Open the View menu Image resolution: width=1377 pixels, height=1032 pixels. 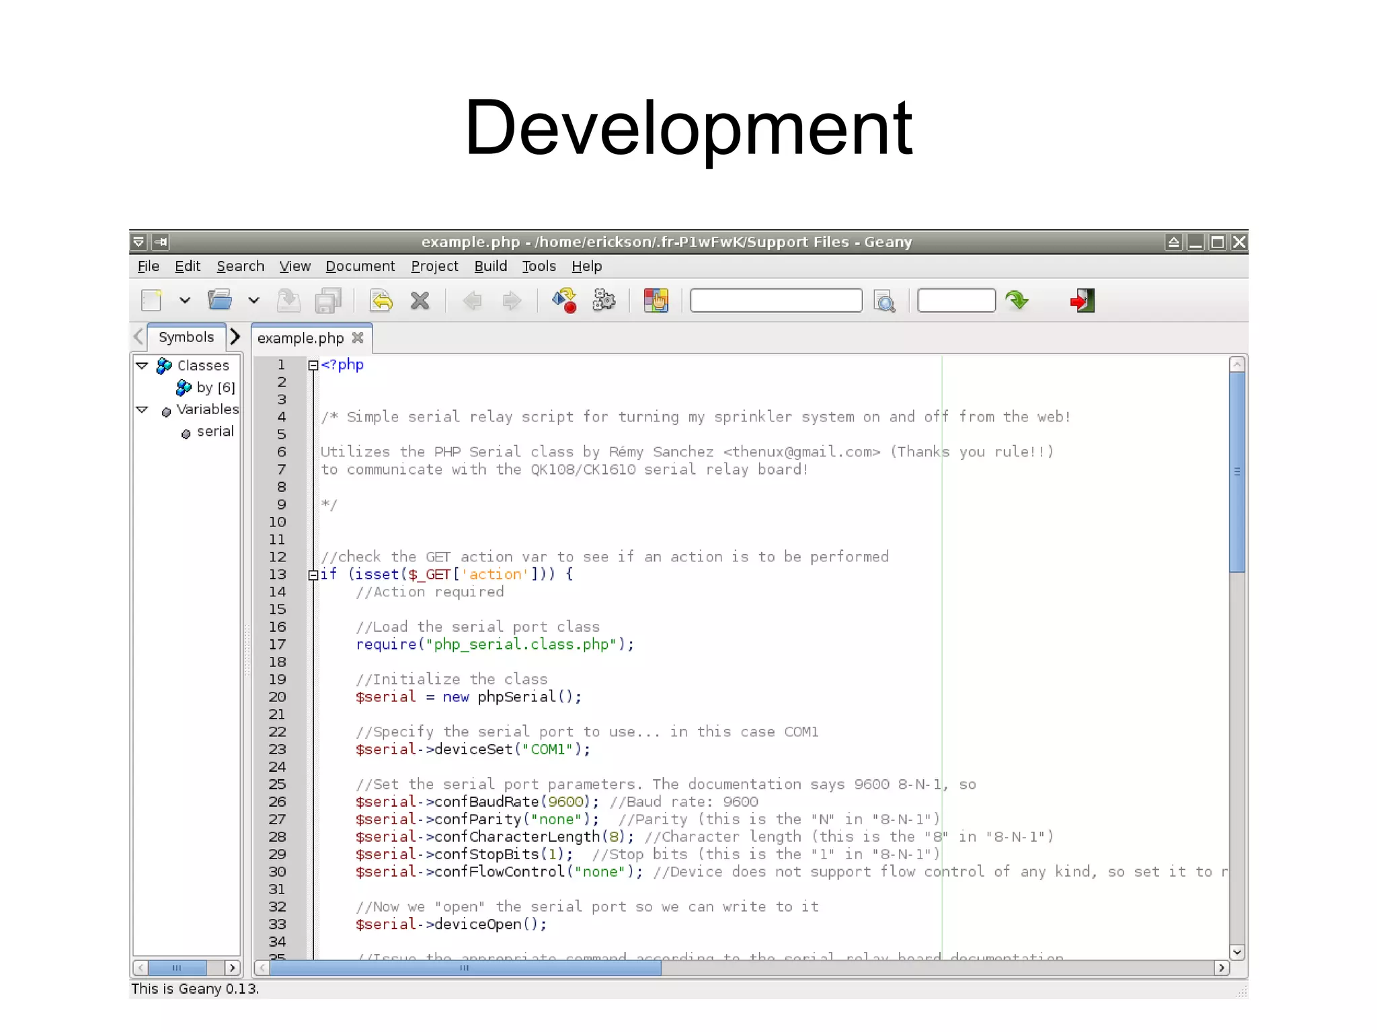pos(295,266)
